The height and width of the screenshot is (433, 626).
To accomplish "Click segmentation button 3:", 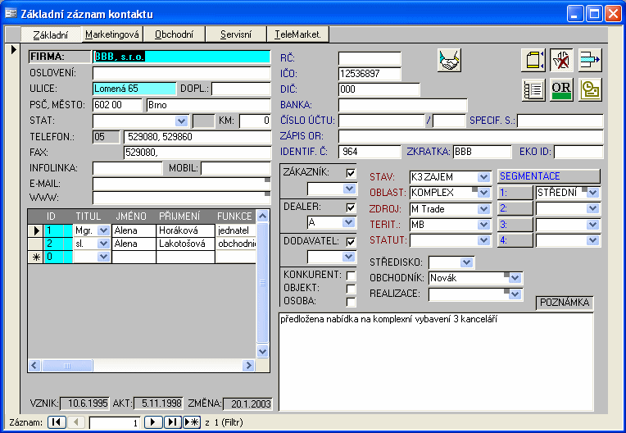I will click(x=515, y=225).
